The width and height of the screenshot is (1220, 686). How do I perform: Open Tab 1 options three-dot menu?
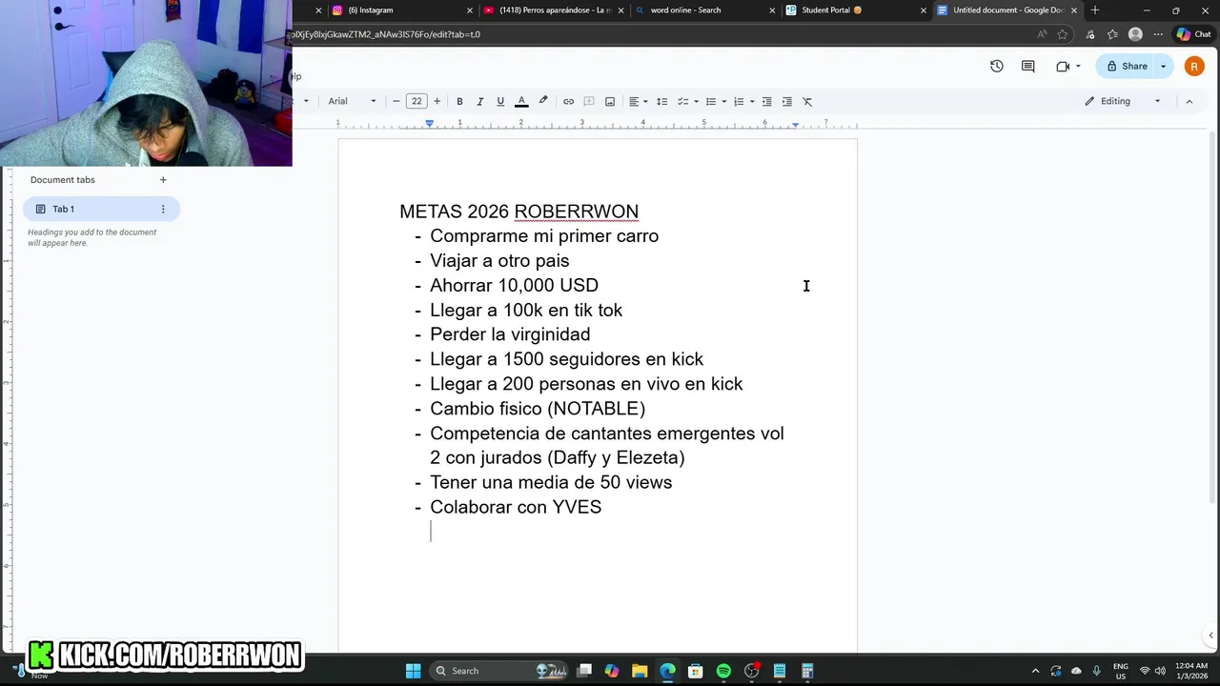[x=163, y=209]
